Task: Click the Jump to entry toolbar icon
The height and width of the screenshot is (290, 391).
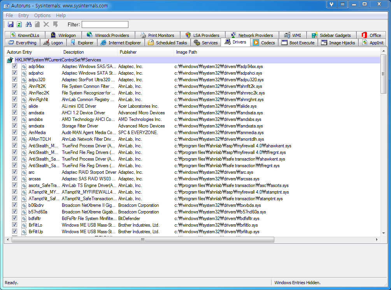Action: 55,24
